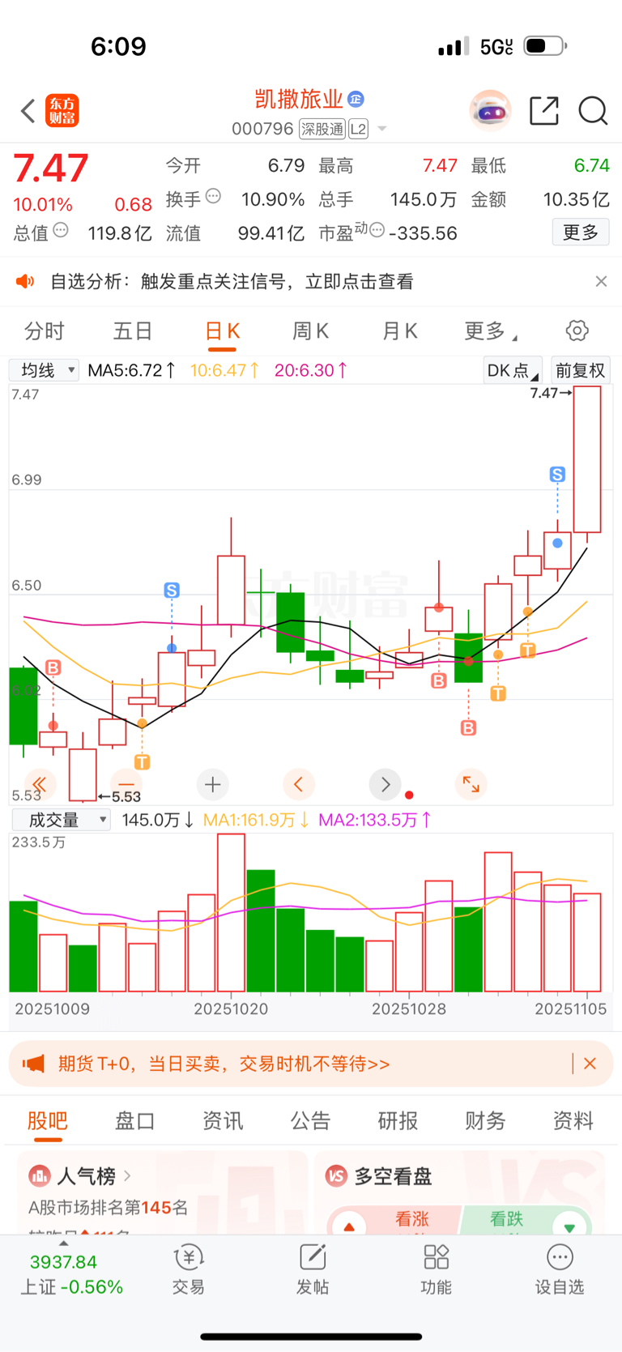Tap the L2 level badge
Screen dimensions: 622x1352
click(359, 129)
